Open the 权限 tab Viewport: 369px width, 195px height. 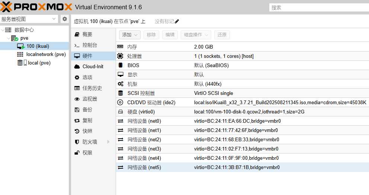point(93,153)
